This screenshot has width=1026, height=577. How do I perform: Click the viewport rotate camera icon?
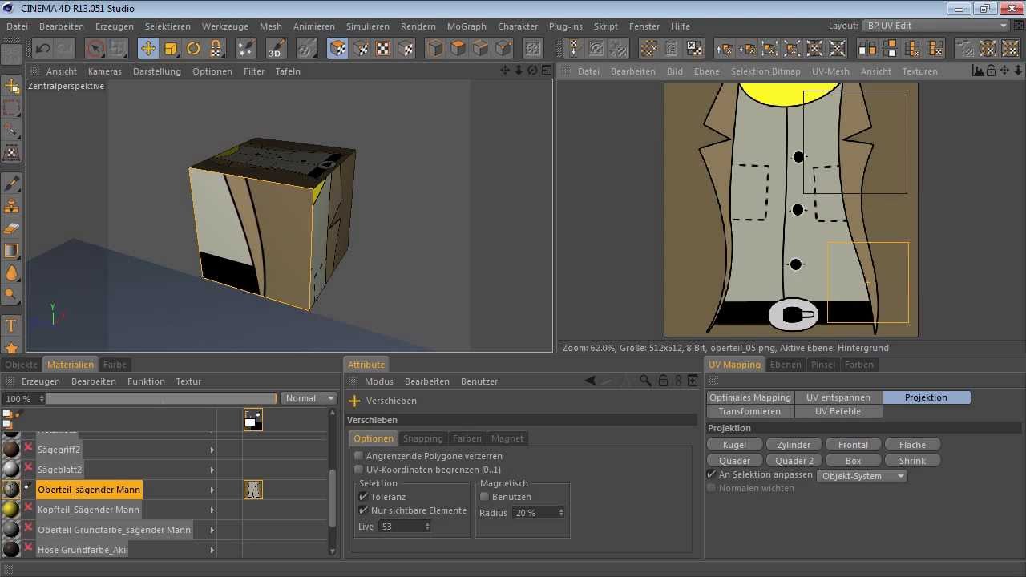(531, 71)
